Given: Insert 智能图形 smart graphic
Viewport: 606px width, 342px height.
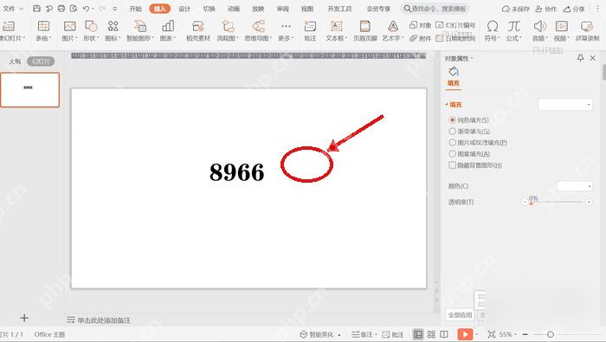Looking at the screenshot, I should point(140,31).
